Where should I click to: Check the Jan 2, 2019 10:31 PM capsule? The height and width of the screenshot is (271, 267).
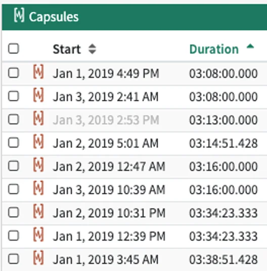point(14,212)
